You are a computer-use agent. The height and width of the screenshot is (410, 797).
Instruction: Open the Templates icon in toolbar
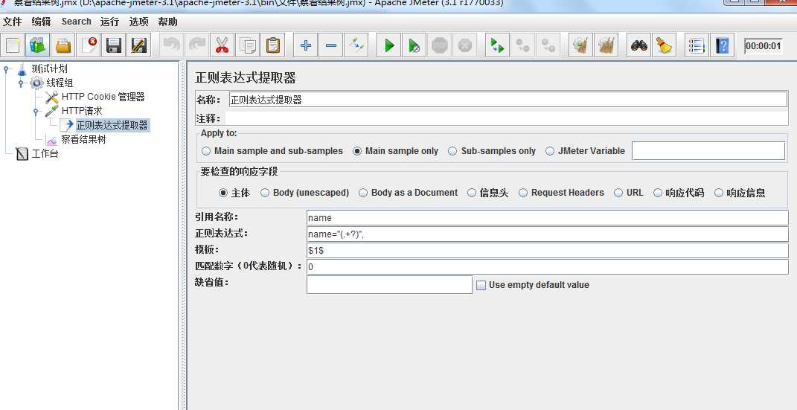click(38, 45)
